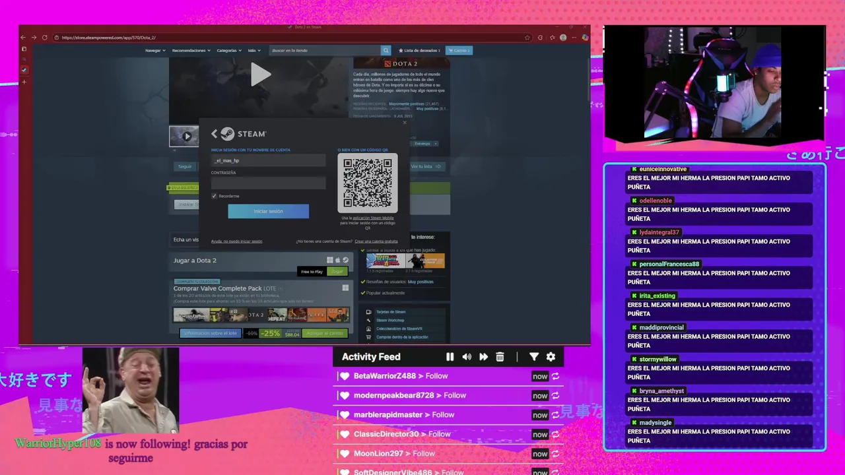Replay MoonLion297 follow alert
The image size is (845, 475).
(x=555, y=453)
